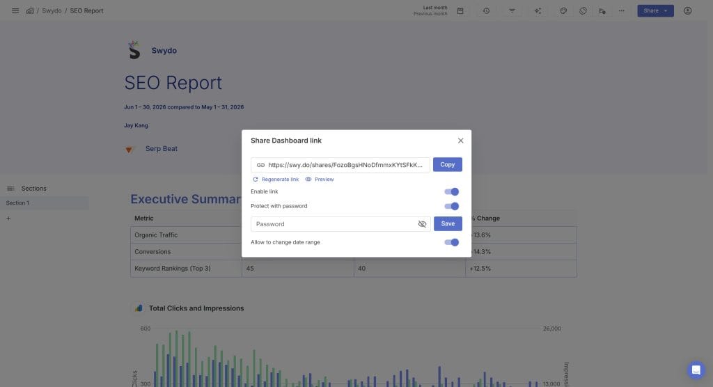This screenshot has height=387, width=713.
Task: Open the user account icon
Action: (x=687, y=10)
